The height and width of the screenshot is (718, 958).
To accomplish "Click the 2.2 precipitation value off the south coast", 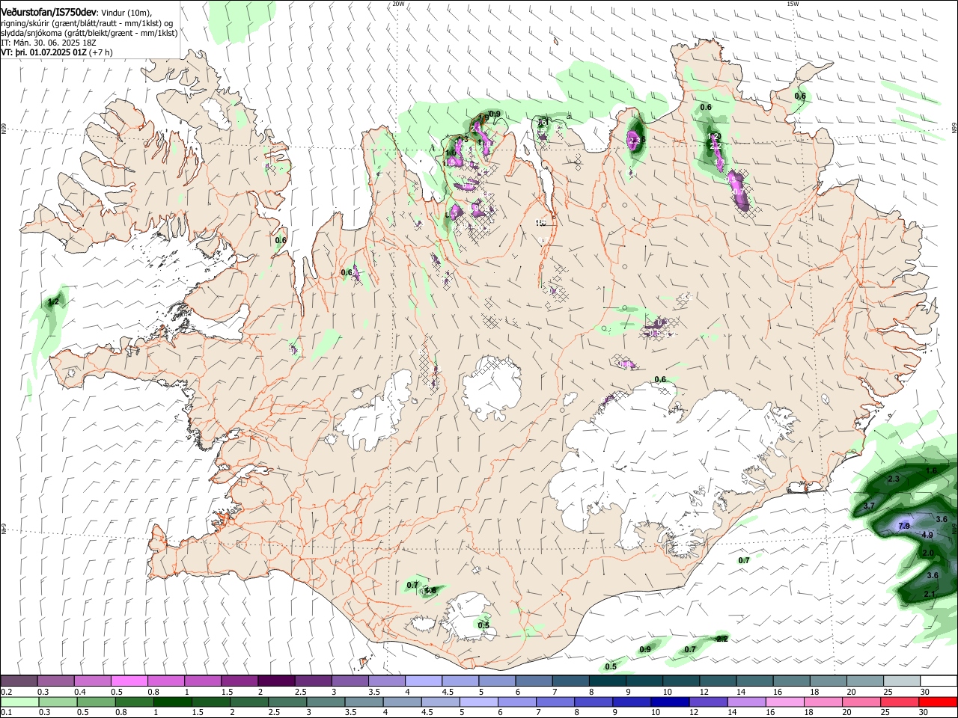I will tap(722, 639).
